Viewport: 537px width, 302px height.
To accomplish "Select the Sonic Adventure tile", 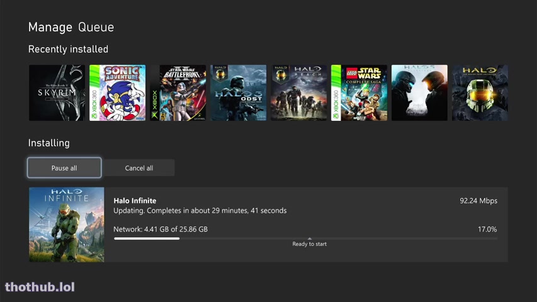I will click(x=118, y=92).
